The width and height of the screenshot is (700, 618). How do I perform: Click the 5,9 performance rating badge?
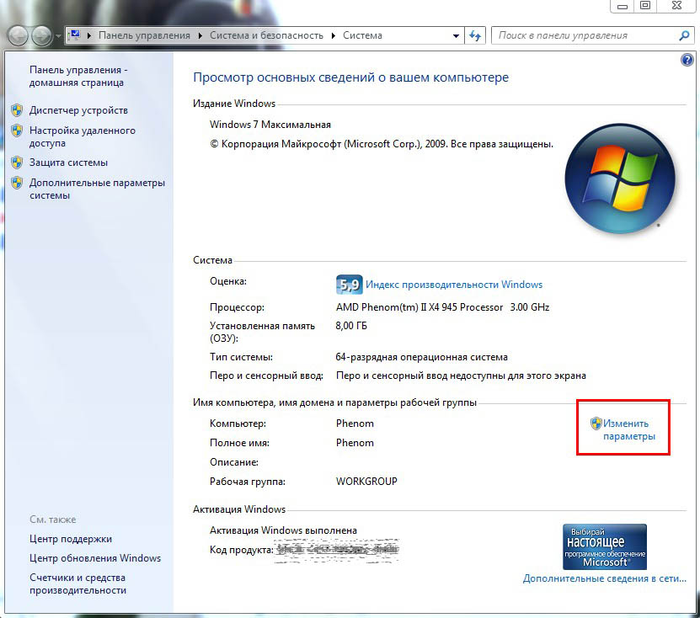349,285
